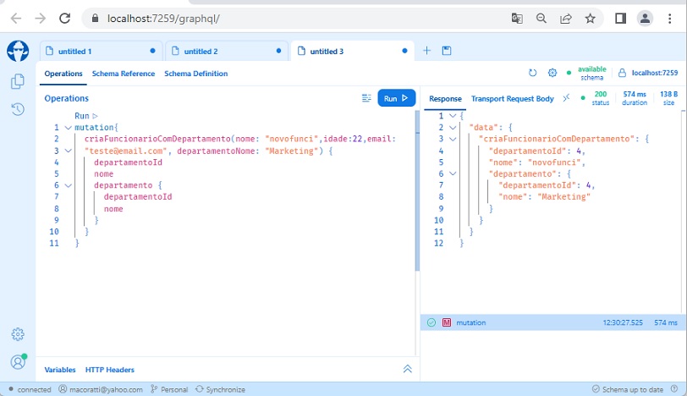Click the collapse response panes icon
This screenshot has height=396, width=687.
[x=567, y=97]
